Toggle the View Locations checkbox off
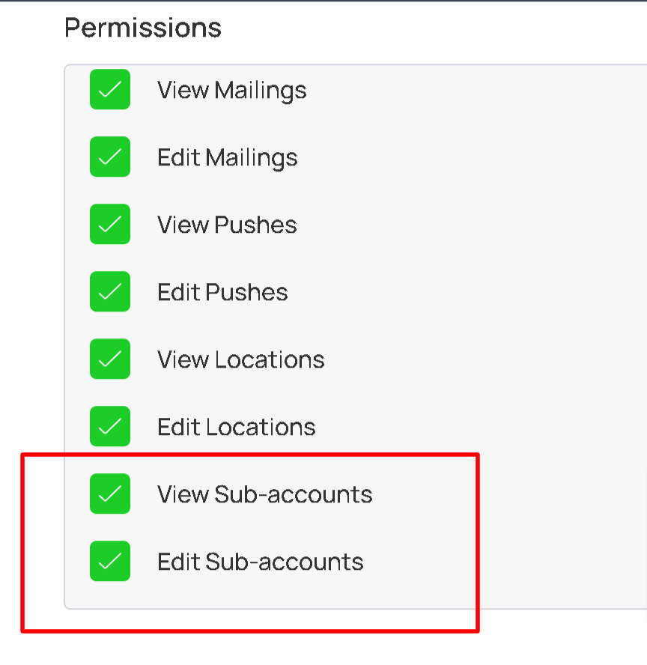This screenshot has width=647, height=665. [110, 359]
